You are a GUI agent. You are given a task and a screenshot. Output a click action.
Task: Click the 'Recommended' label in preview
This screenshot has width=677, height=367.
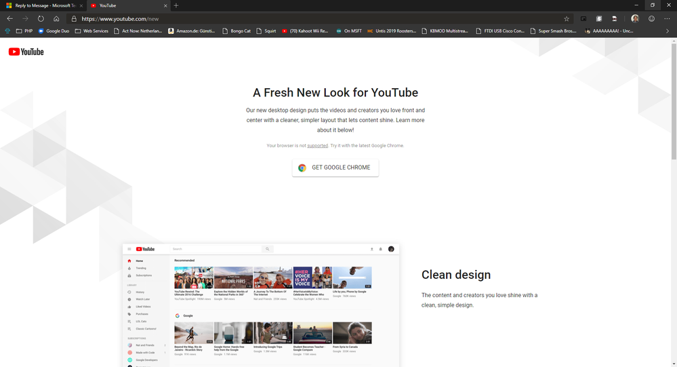184,260
